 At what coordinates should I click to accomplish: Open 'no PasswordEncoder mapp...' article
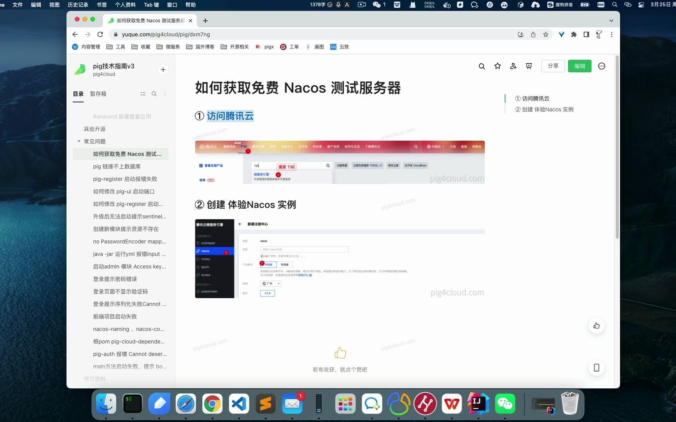pyautogui.click(x=129, y=241)
